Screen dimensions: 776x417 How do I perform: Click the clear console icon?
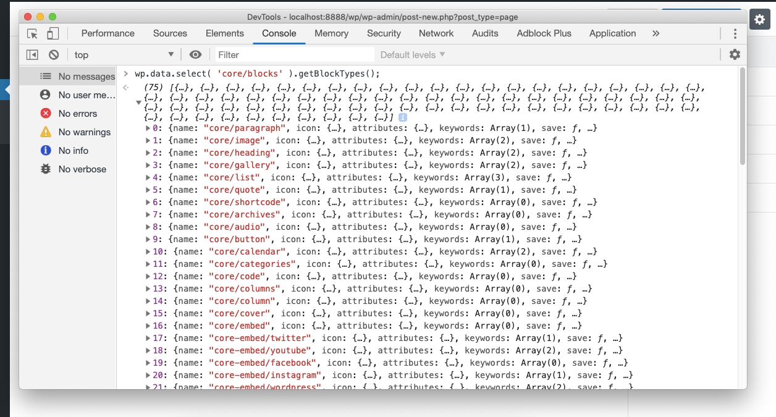54,55
